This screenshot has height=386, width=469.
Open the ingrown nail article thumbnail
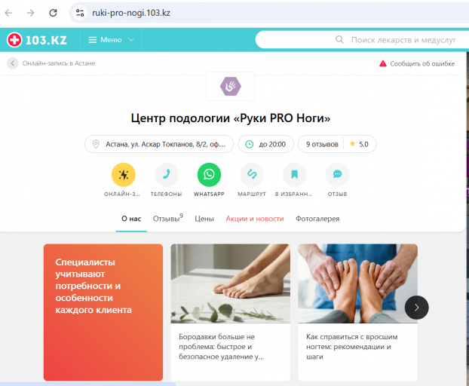[357, 283]
